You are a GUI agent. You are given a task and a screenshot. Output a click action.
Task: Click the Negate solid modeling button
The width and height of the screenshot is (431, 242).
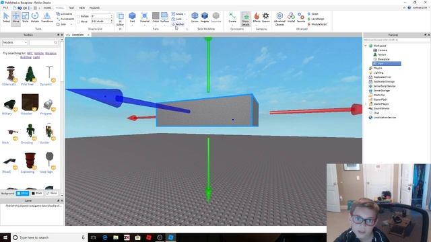(205, 18)
